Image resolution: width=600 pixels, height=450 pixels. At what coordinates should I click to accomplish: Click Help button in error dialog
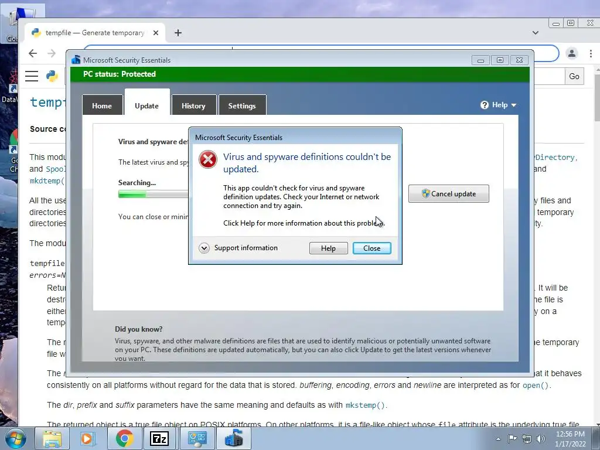328,248
